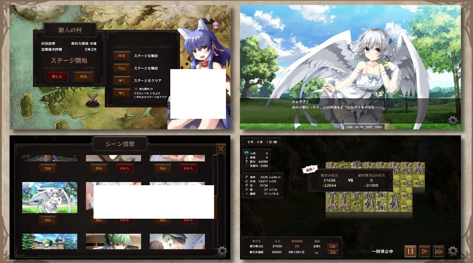The width and height of the screenshot is (473, 263).
Task: Click the red 閉じる button in stage dialog
Action: coord(57,76)
